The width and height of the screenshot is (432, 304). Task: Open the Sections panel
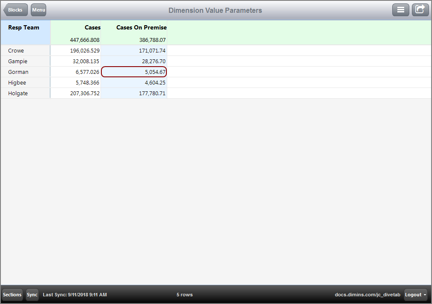pos(12,295)
